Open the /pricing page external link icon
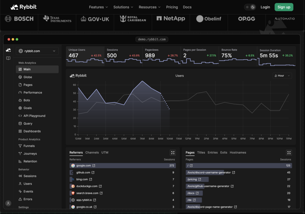The height and width of the screenshot is (214, 305). 199,179
